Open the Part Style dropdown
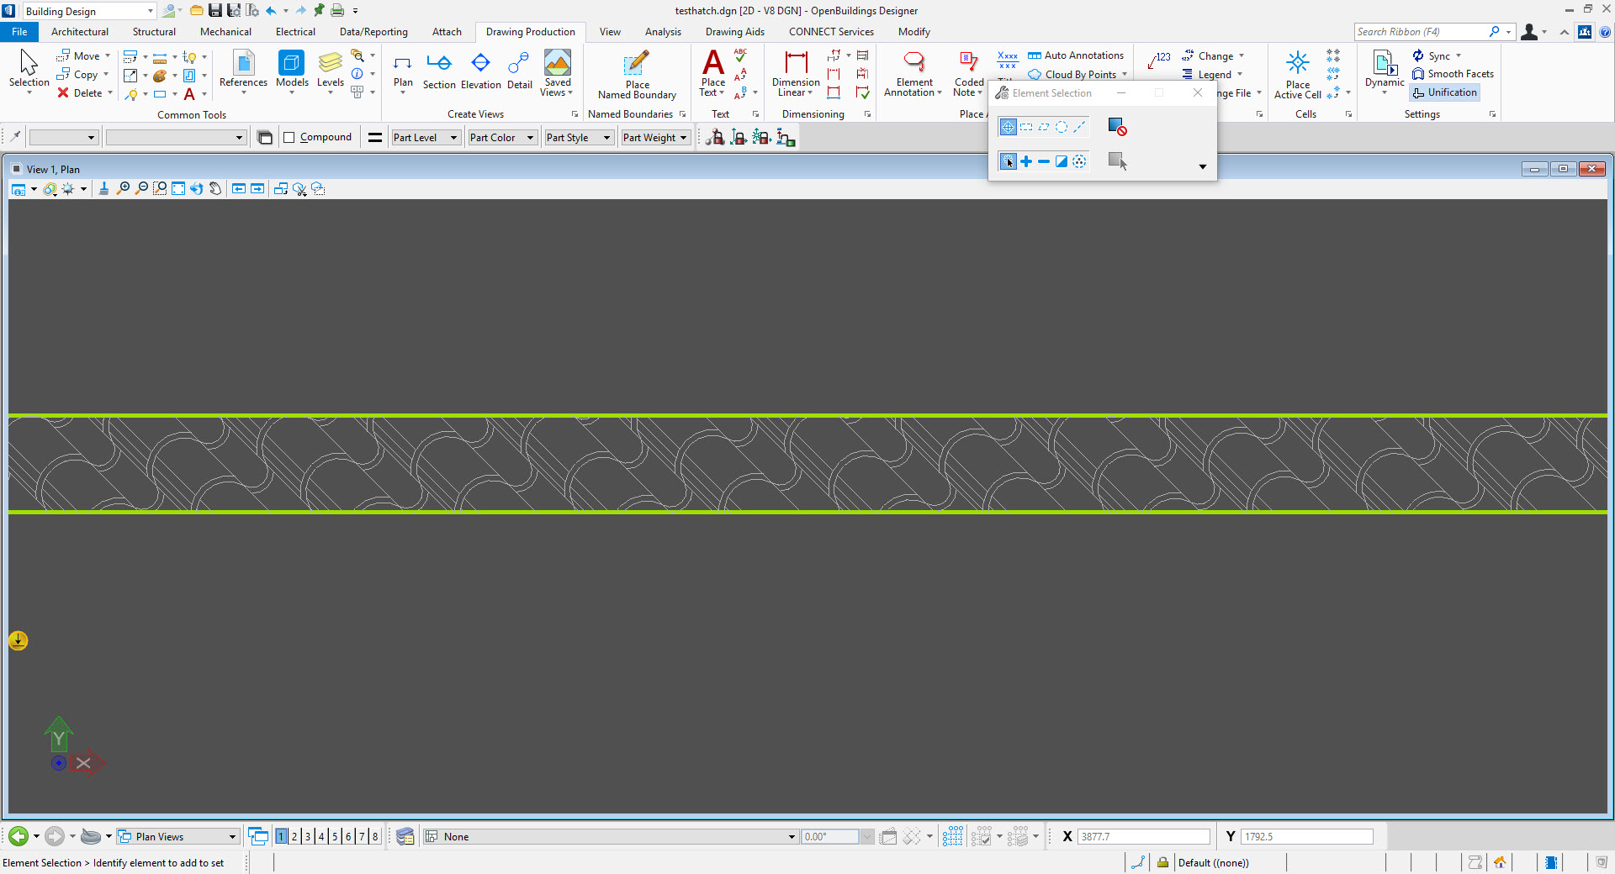This screenshot has height=874, width=1615. pyautogui.click(x=579, y=138)
